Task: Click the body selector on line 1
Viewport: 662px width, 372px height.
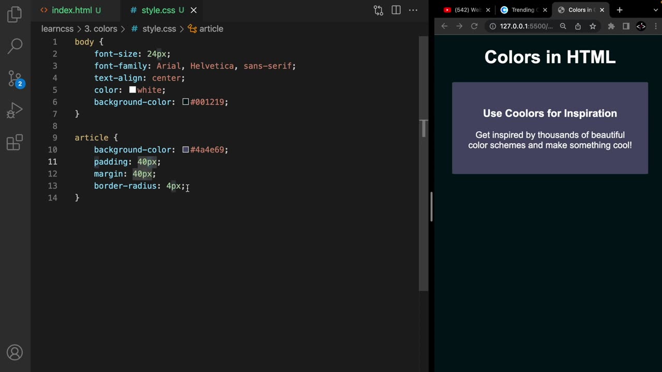Action: (84, 42)
